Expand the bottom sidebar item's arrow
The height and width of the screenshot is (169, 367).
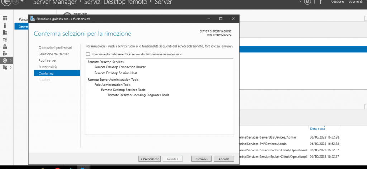click(11, 67)
